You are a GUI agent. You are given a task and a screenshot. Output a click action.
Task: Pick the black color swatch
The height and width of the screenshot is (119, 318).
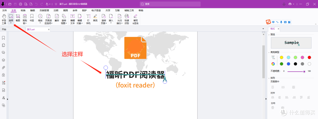click(x=296, y=64)
